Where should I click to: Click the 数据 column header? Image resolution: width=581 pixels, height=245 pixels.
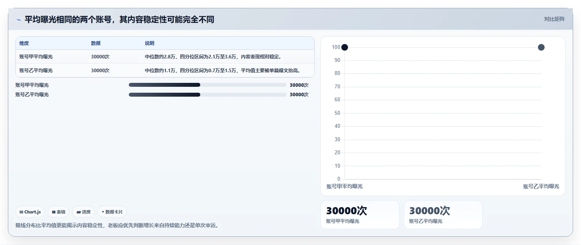[96, 43]
